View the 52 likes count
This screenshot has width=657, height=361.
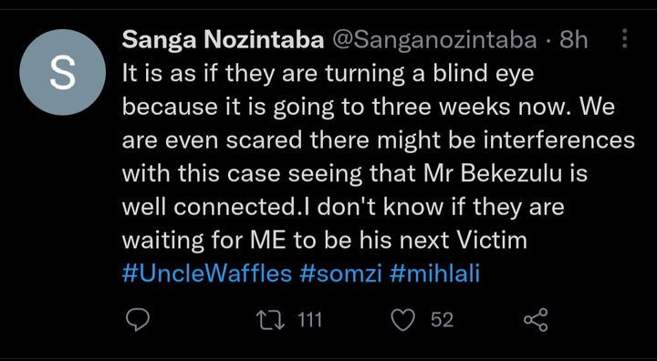pos(442,321)
